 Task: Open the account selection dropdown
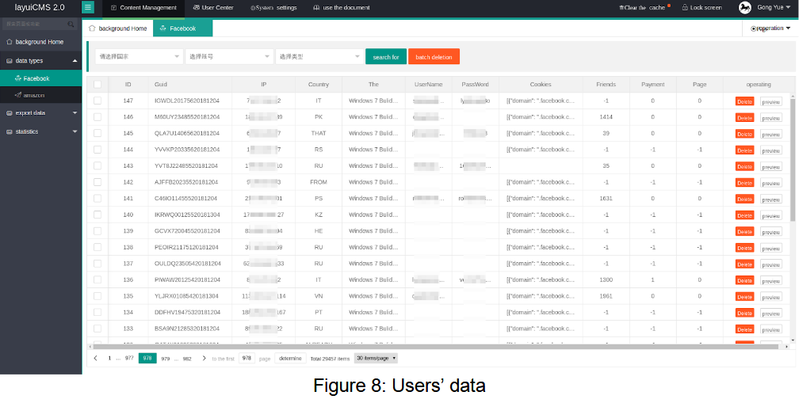coord(229,56)
